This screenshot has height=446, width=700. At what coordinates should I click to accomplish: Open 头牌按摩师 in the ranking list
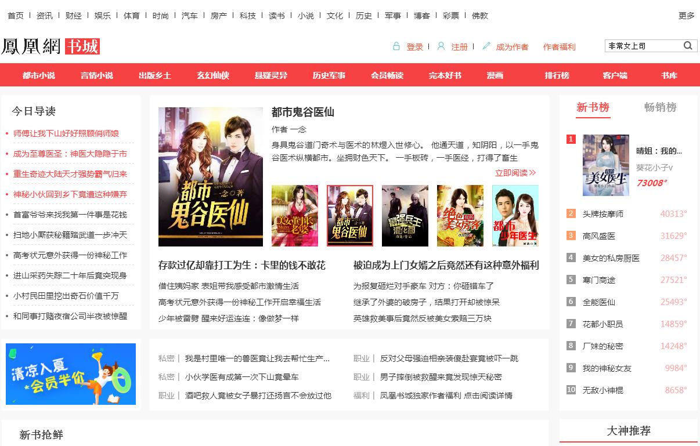(x=602, y=214)
